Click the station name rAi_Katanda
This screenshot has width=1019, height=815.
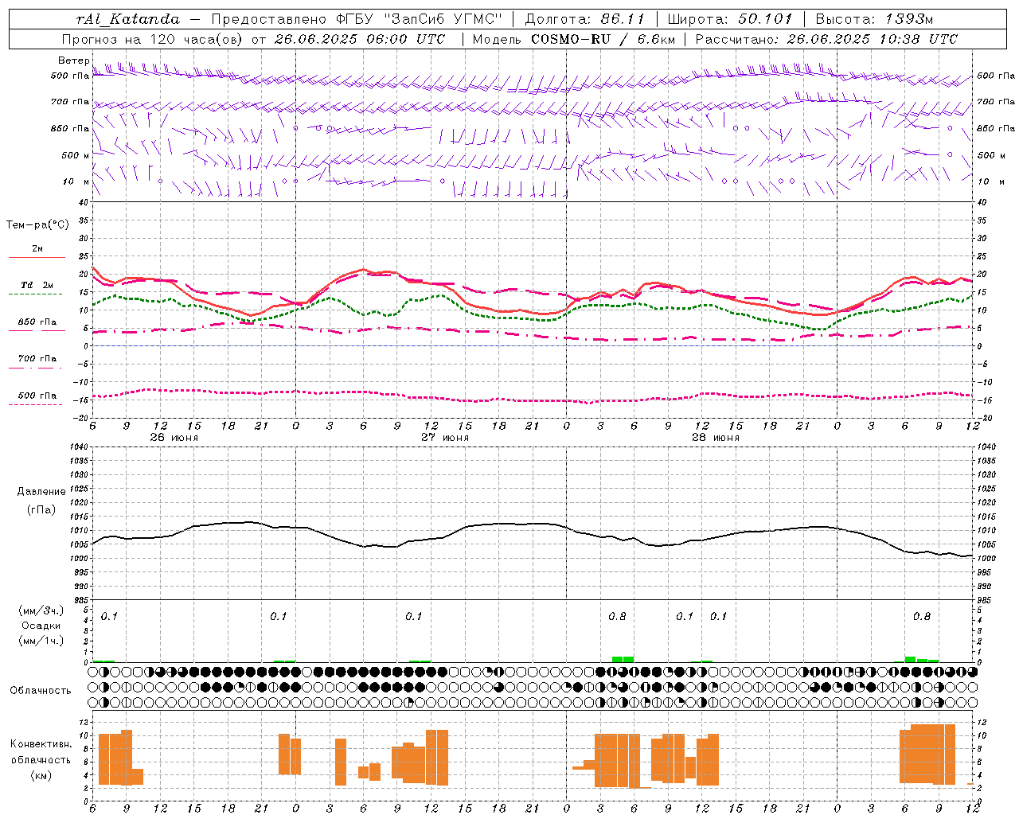point(128,19)
